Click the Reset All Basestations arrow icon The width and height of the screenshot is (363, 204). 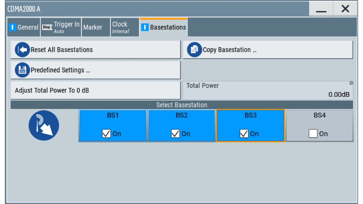(22, 50)
